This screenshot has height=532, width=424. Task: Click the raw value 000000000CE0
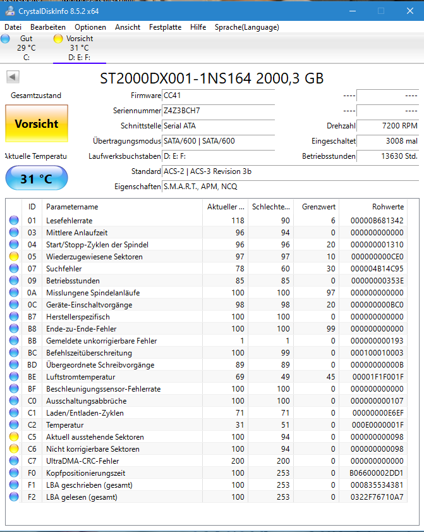tap(377, 256)
